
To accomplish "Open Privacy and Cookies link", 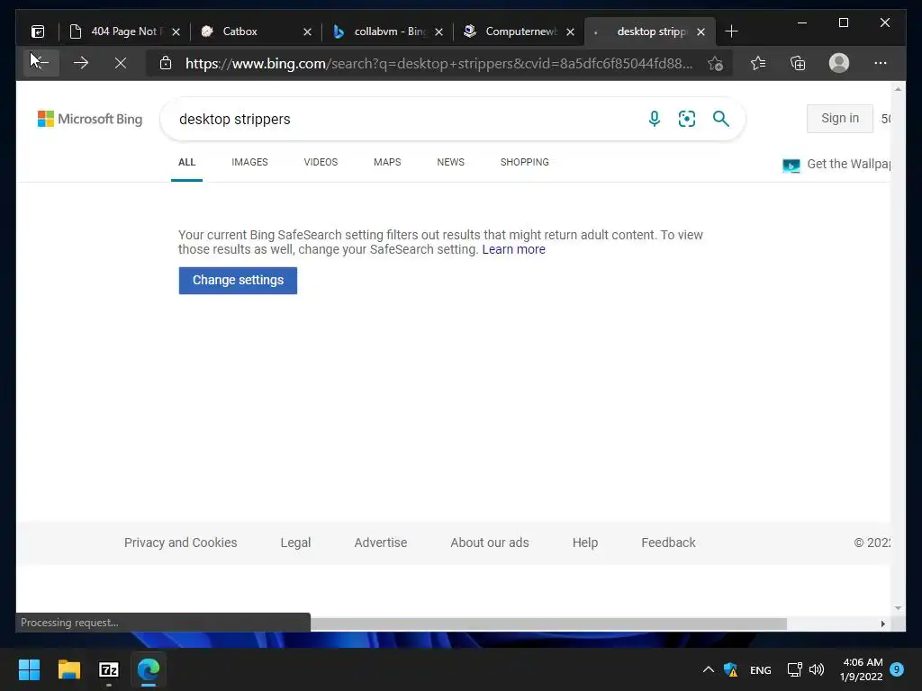I will [180, 543].
